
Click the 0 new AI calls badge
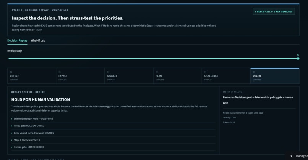pos(274,11)
